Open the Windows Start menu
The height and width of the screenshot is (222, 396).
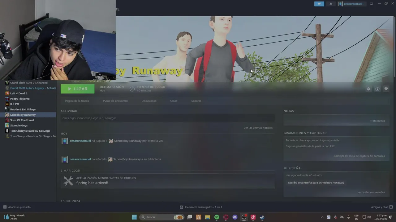point(134,217)
